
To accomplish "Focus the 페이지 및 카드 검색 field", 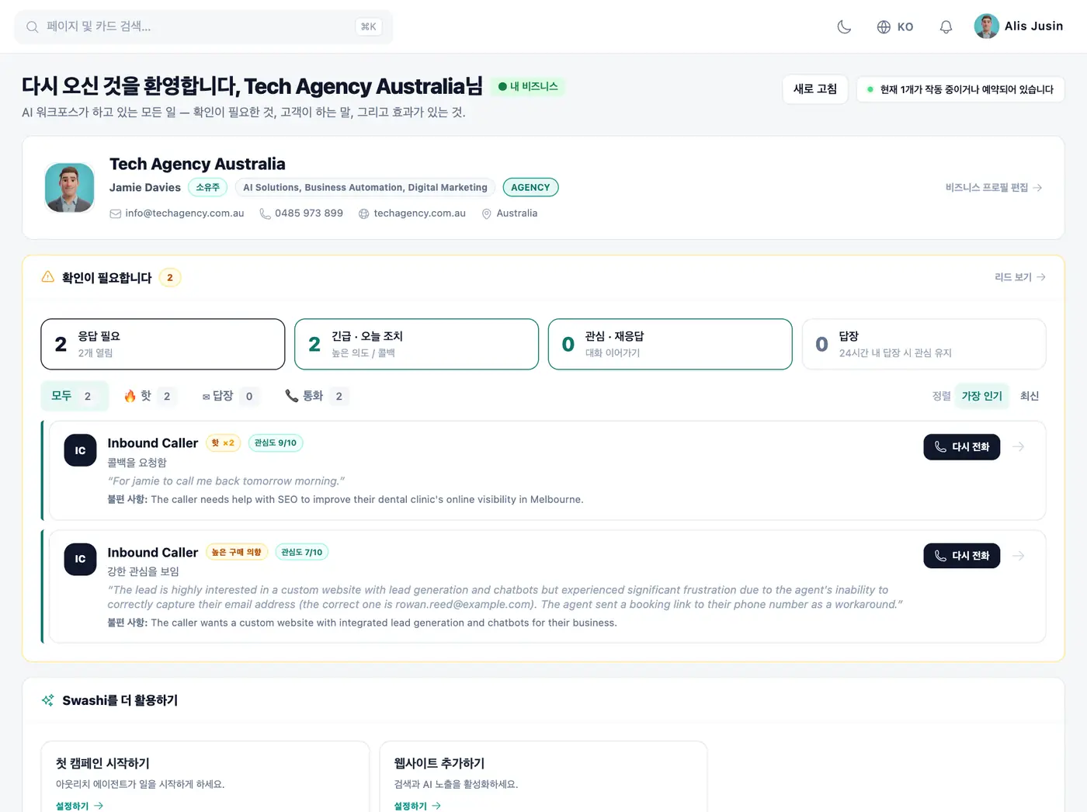I will click(203, 26).
